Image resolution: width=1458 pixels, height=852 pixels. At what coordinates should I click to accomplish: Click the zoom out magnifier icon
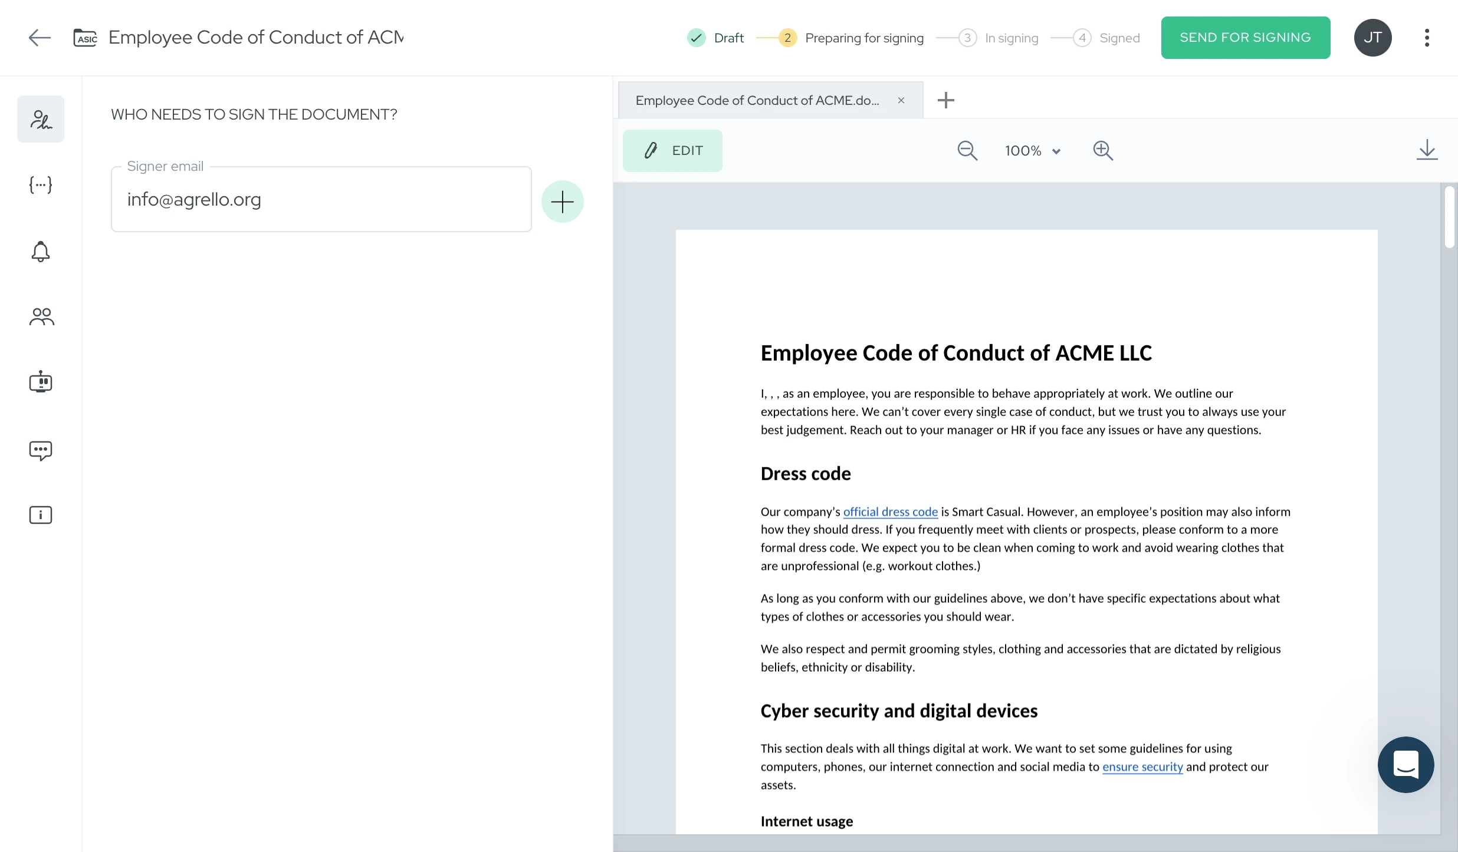tap(967, 151)
